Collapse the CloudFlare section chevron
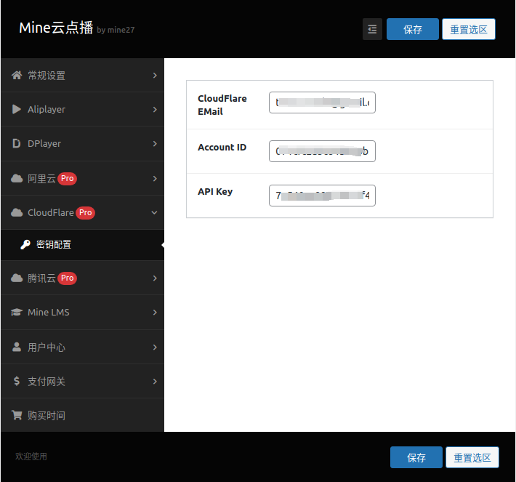The image size is (516, 482). (154, 213)
